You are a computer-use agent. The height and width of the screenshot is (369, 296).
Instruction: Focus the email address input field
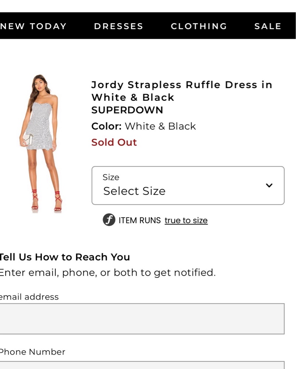pos(142,319)
